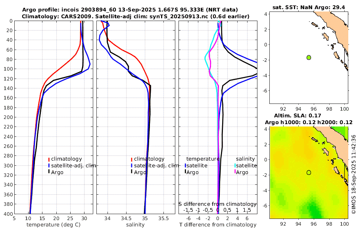Viewport: 357px width, 230px height.
Task: Click the 400 depth tick label
Action: coord(8,214)
